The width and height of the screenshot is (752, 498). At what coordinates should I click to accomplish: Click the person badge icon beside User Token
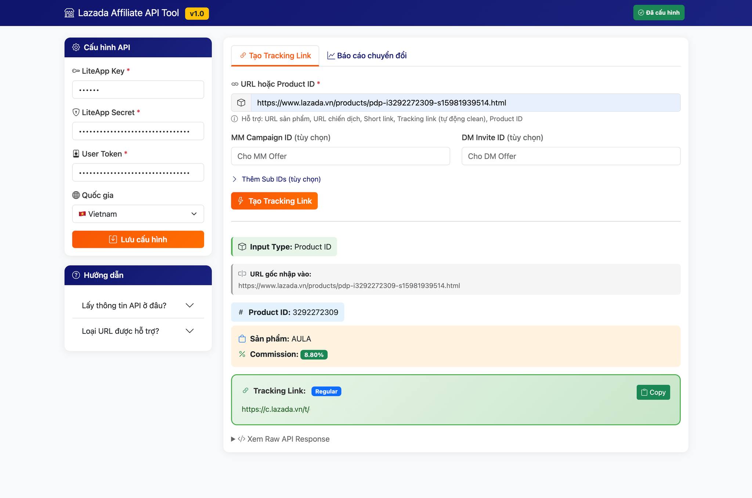(x=76, y=154)
